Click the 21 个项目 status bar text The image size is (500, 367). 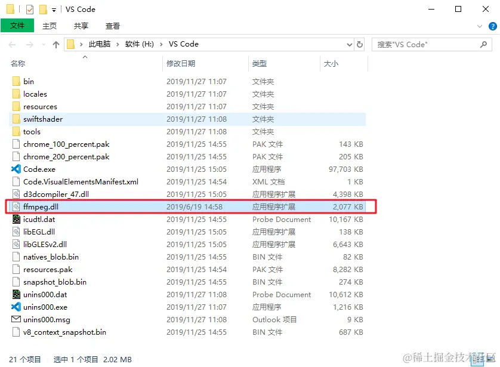[25, 359]
